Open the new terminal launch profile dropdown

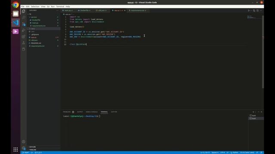(x=255, y=112)
